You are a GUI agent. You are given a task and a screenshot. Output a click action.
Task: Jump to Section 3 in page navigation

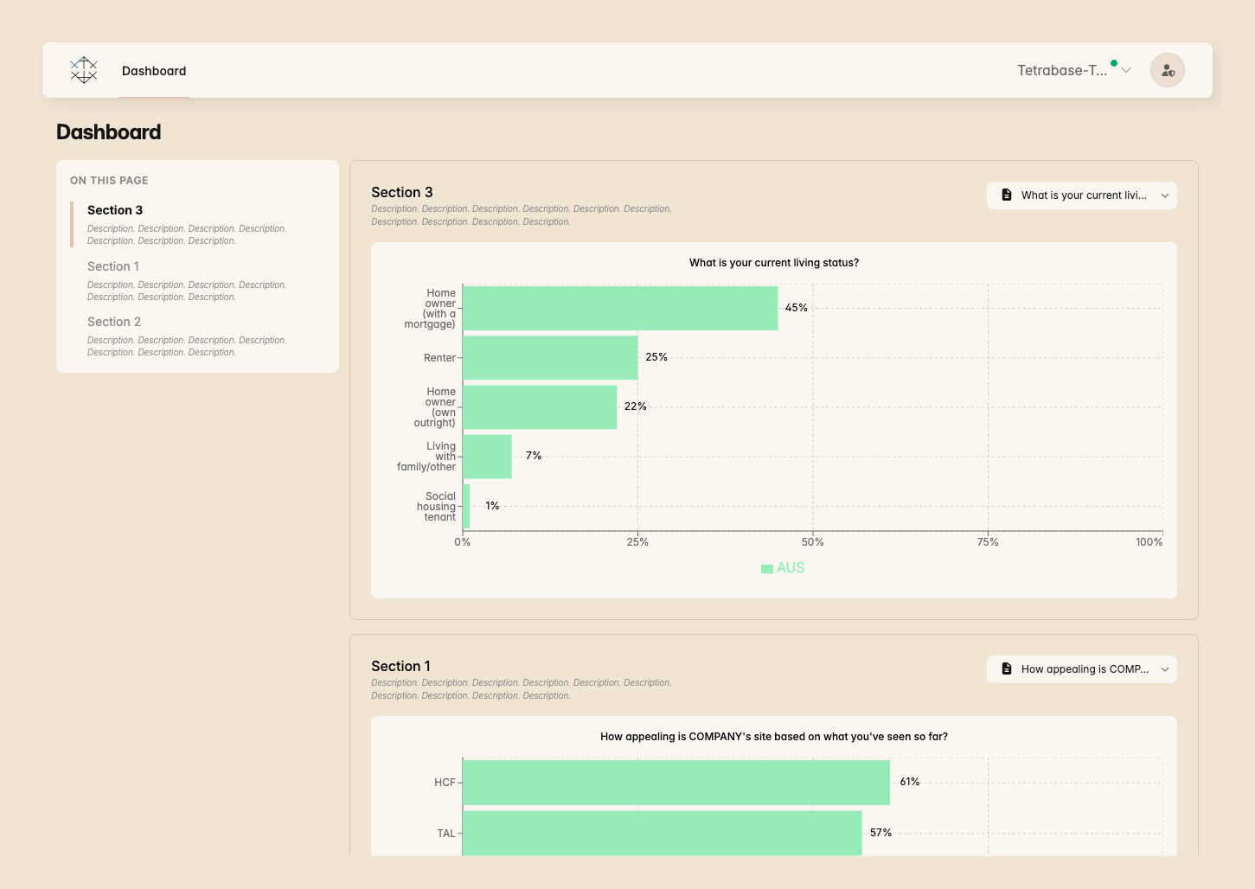click(115, 210)
